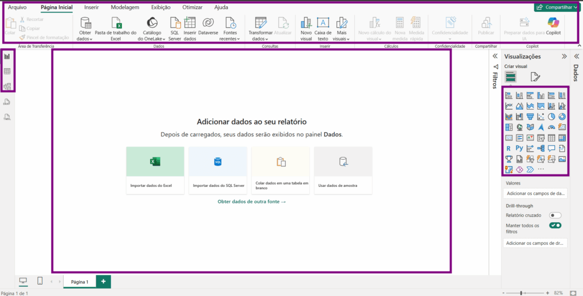Add a Novo visual from the ribbon
583x296 pixels.
306,29
